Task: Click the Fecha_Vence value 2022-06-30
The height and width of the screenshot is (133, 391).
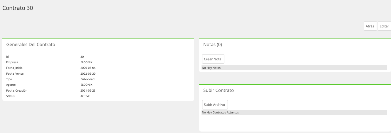Action: click(x=88, y=73)
